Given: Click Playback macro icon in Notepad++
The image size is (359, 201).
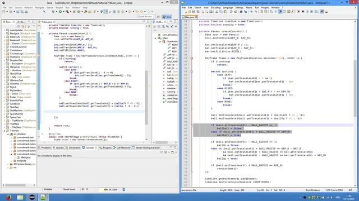Looking at the screenshot, I should coord(307,12).
